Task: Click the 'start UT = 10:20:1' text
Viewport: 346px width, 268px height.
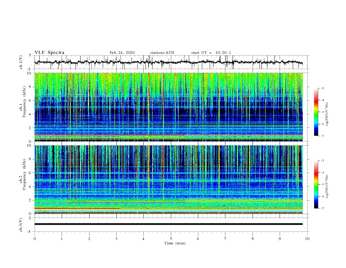Action: pos(211,53)
